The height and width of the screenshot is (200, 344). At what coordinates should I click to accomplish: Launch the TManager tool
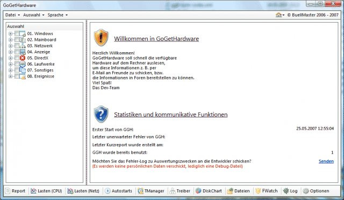151,191
